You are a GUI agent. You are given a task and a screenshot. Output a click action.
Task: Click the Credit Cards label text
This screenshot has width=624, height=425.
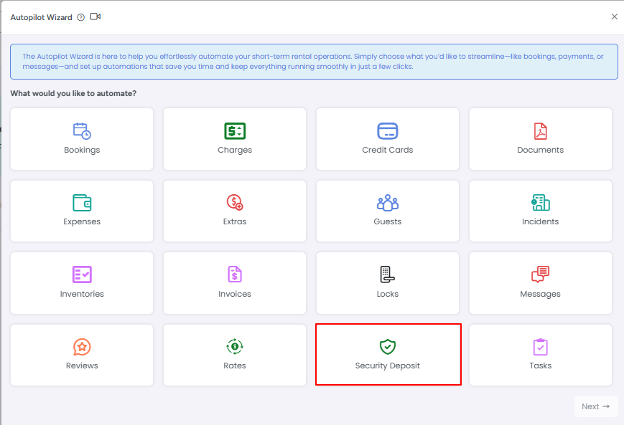pyautogui.click(x=388, y=150)
